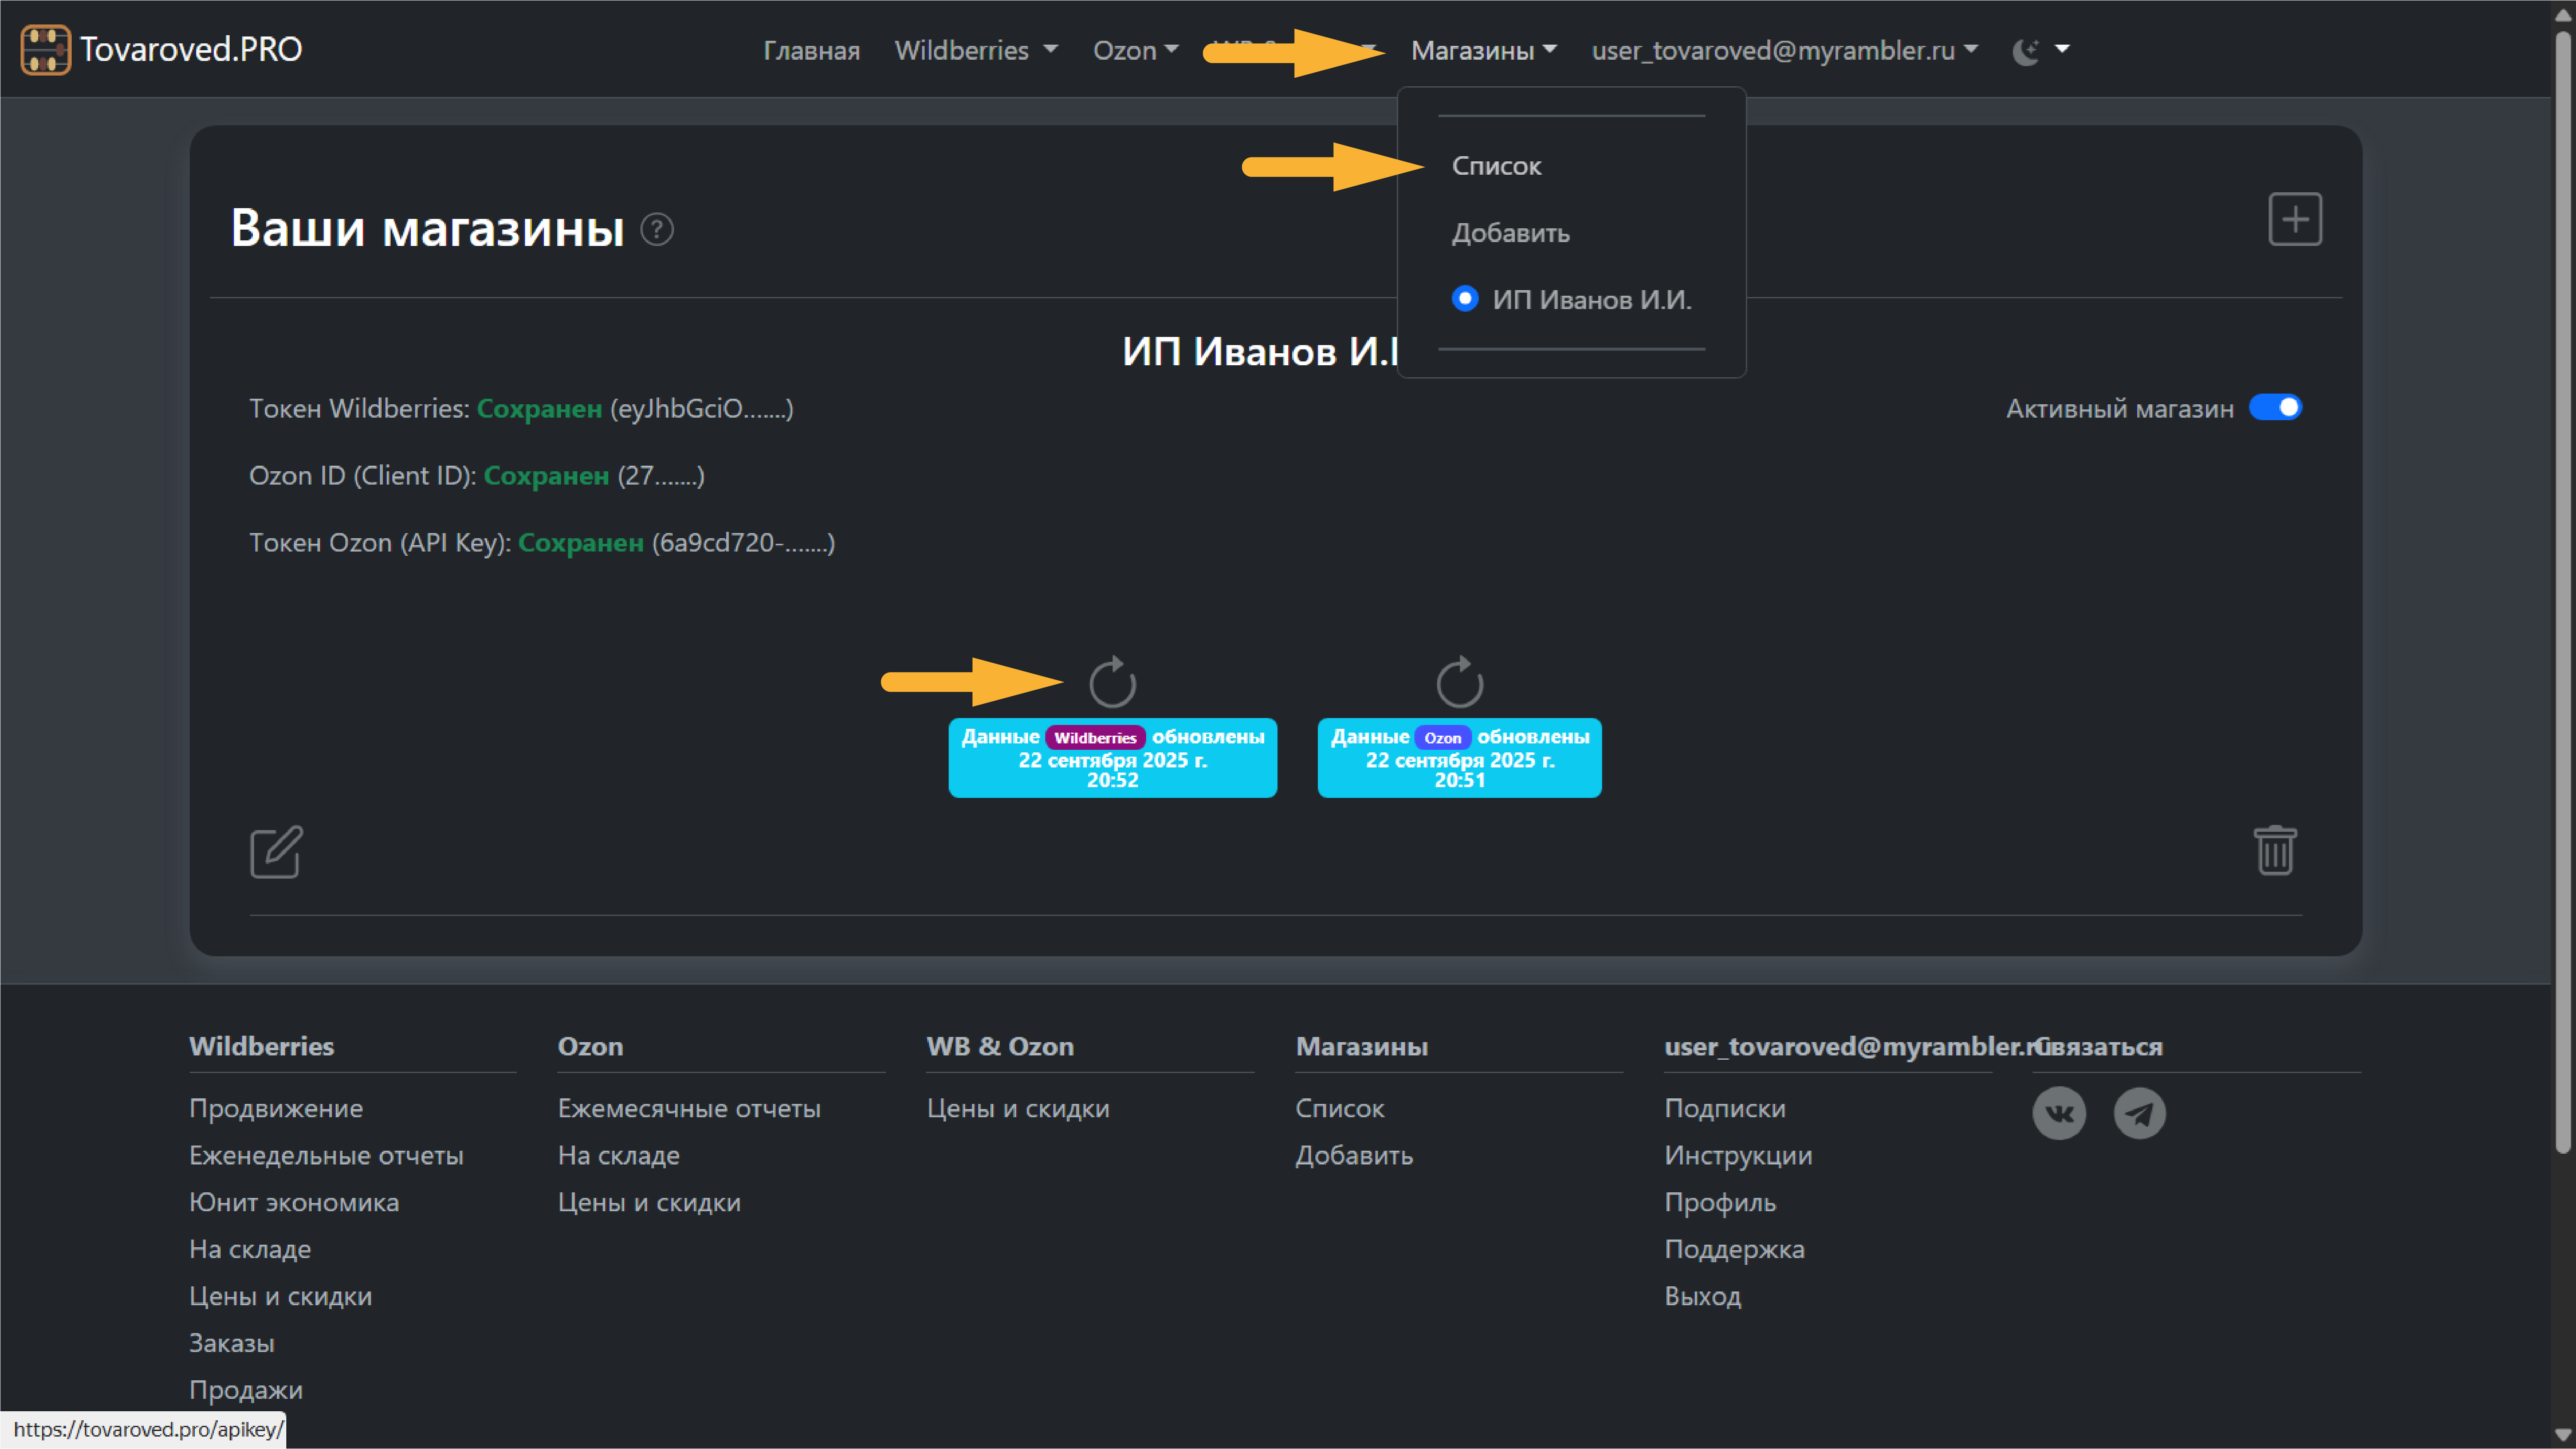2576x1449 pixels.
Task: Choose Добавить in the Магазины menu
Action: tap(1510, 233)
